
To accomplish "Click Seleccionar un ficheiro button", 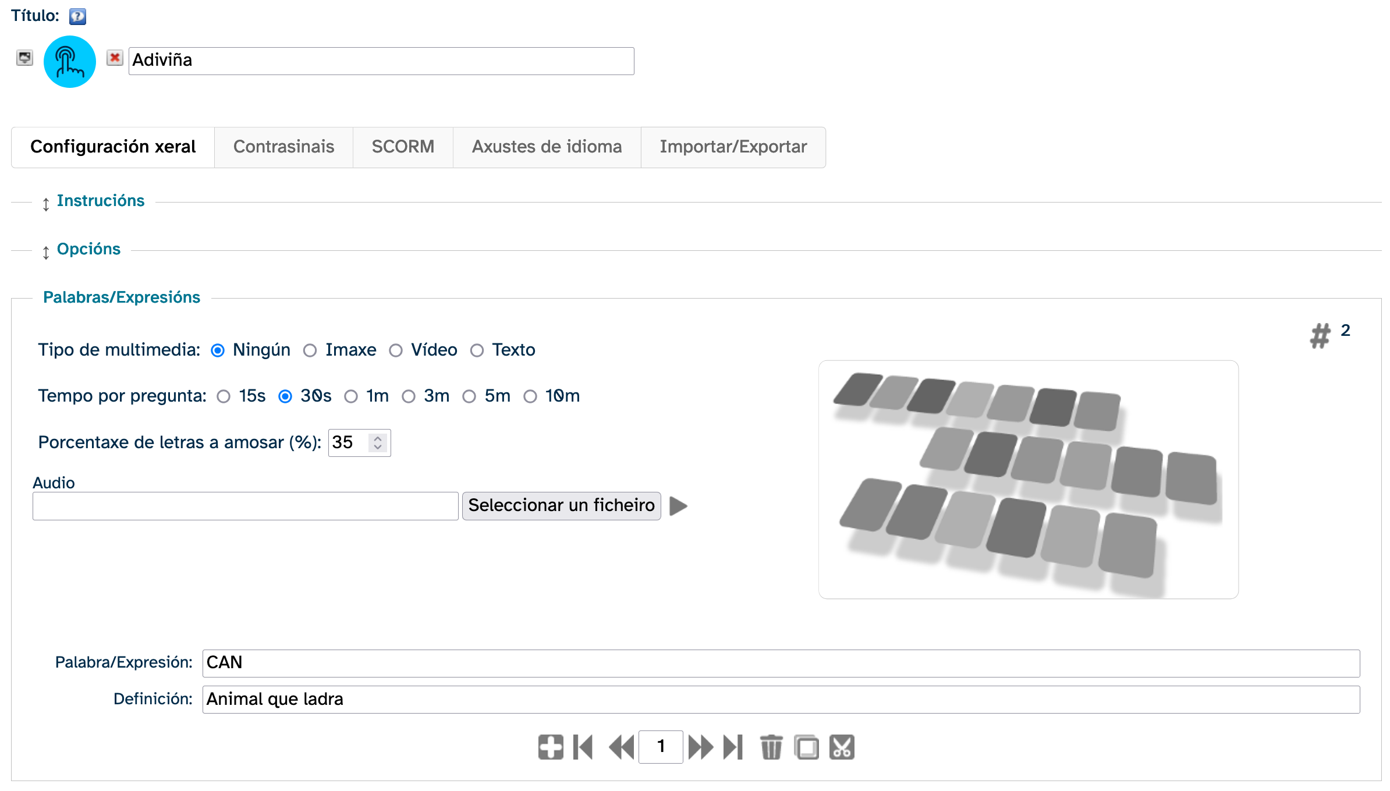I will [561, 505].
